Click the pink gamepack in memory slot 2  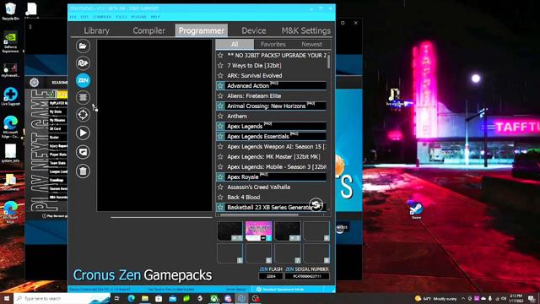[x=259, y=231]
